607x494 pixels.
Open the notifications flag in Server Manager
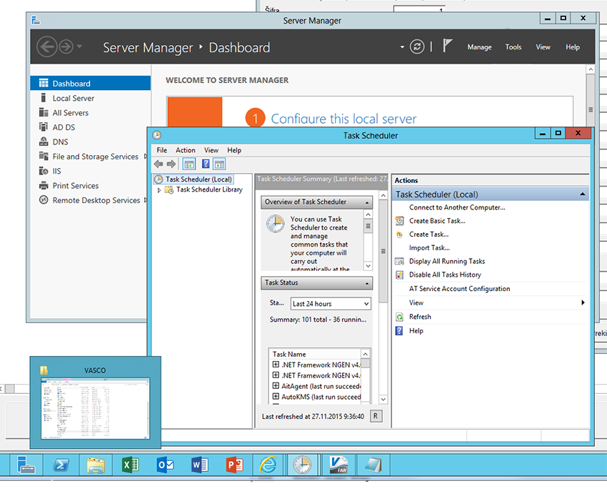447,46
